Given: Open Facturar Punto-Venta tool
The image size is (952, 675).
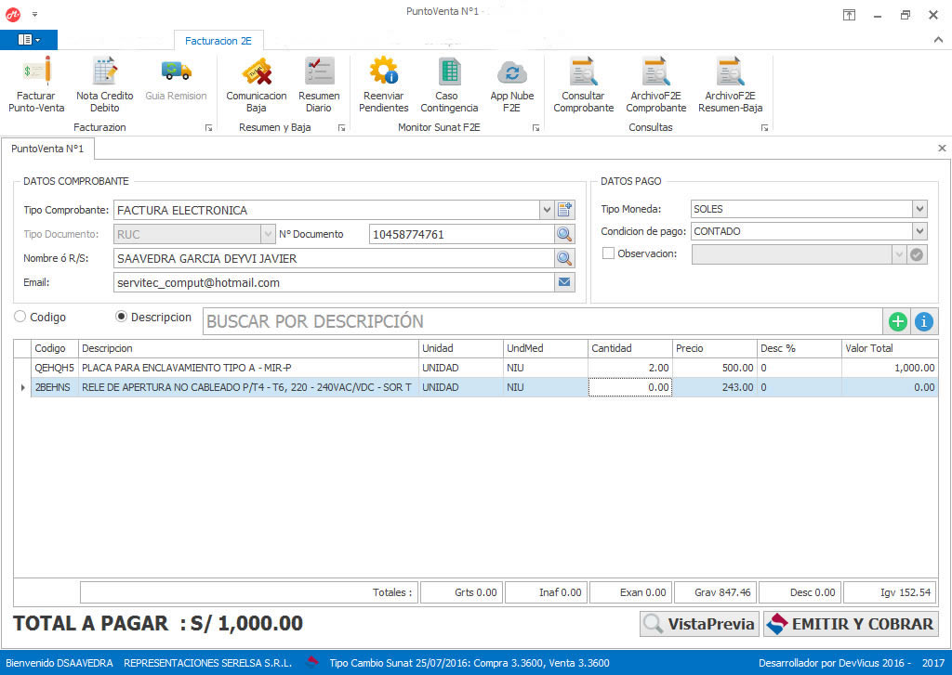Looking at the screenshot, I should [x=36, y=84].
